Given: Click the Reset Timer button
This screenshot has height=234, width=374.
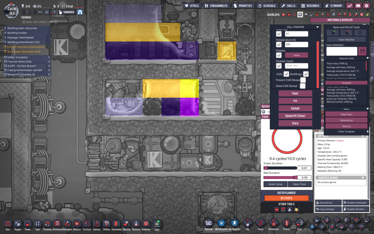Looking at the screenshot, I should point(300,184).
